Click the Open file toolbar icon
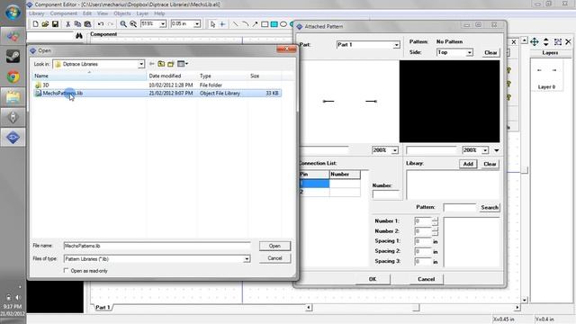This screenshot has height=324, width=576. [45, 24]
